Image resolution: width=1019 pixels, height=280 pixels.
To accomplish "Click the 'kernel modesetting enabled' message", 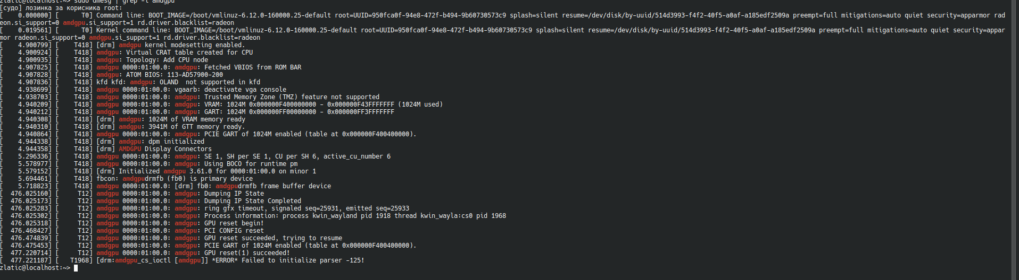I will point(194,45).
